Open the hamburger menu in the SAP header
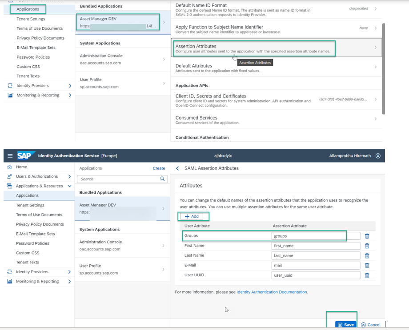 point(10,156)
